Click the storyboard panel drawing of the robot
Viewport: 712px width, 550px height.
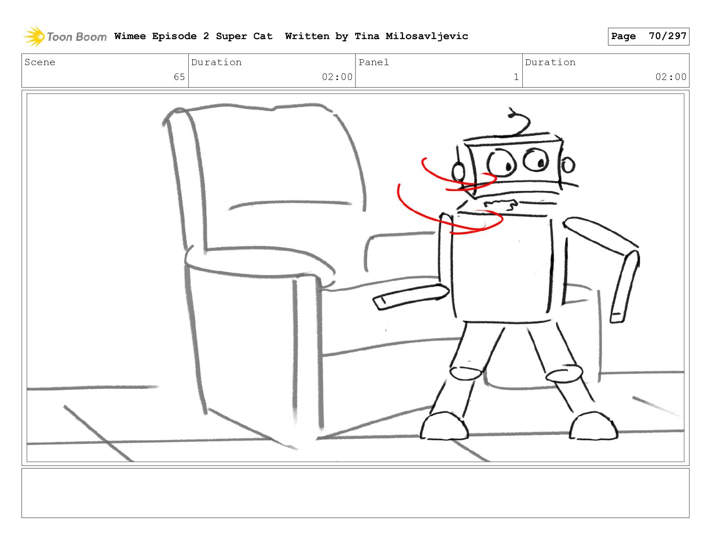(355, 278)
